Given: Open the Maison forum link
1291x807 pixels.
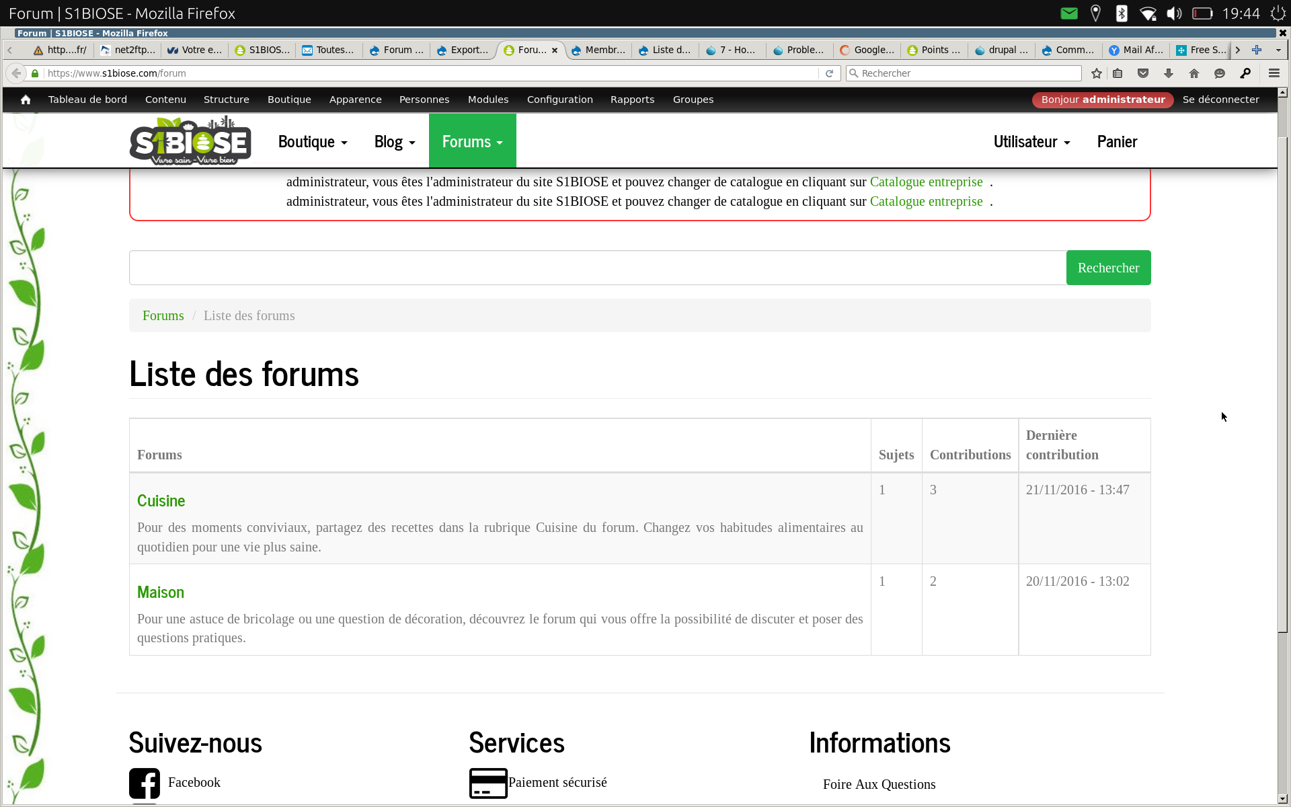Looking at the screenshot, I should click(160, 592).
